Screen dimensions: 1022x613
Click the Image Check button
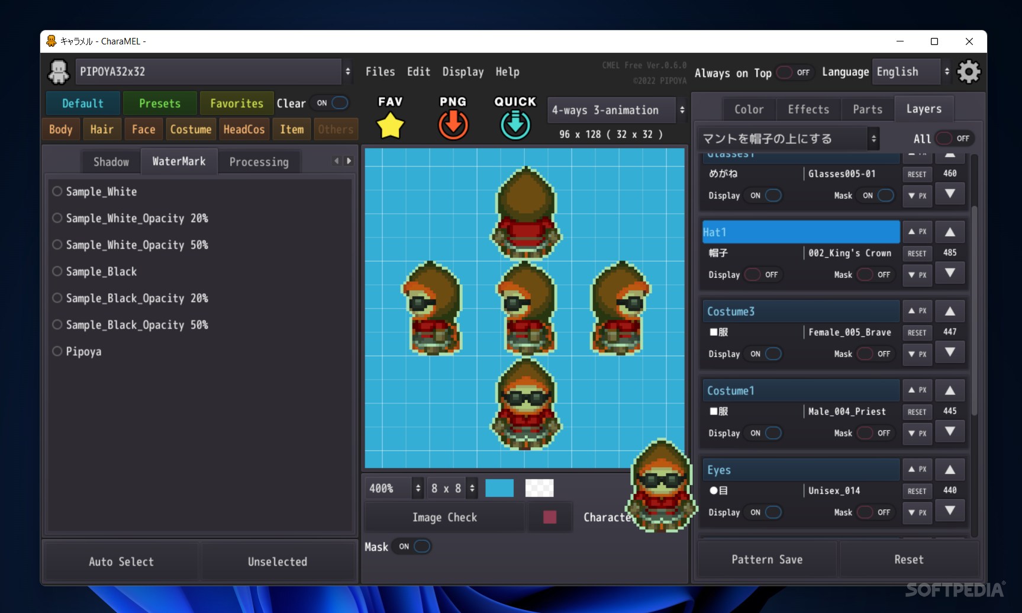[x=444, y=517]
